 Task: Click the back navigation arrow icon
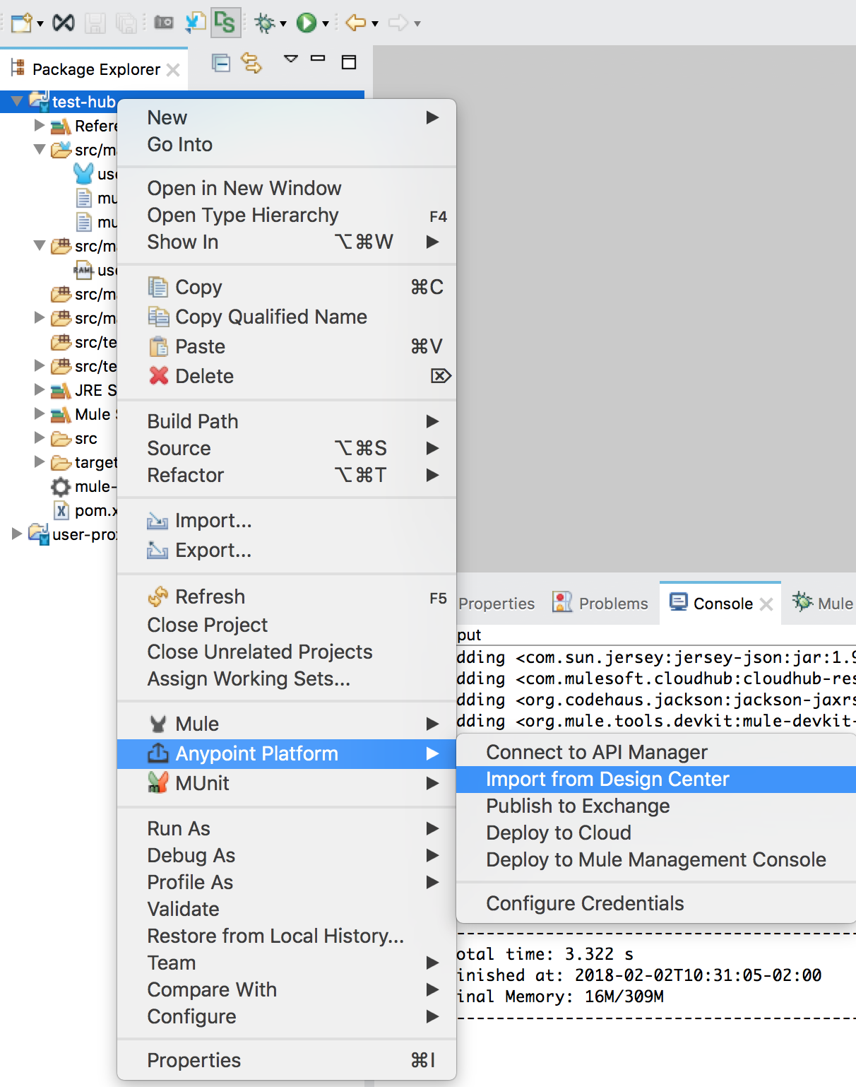355,23
